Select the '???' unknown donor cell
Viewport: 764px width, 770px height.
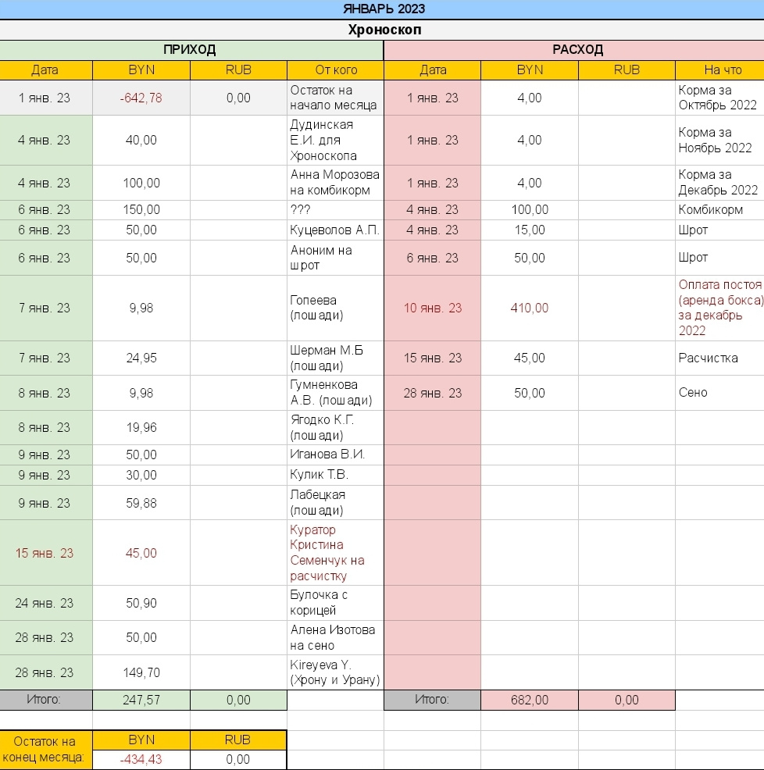[x=335, y=209]
